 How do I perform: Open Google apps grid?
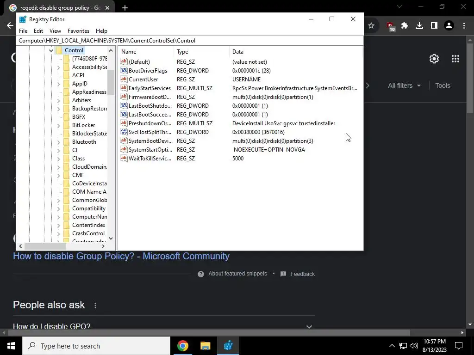(x=455, y=59)
